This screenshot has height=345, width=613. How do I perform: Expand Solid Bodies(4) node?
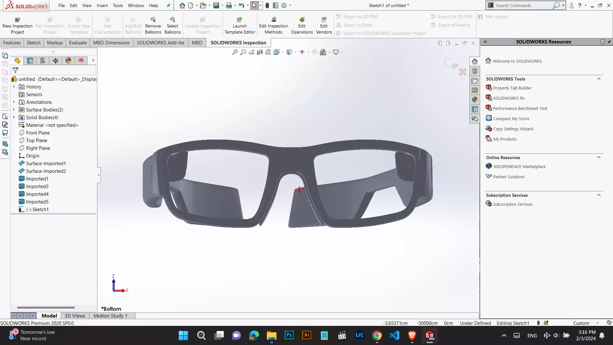pos(14,117)
